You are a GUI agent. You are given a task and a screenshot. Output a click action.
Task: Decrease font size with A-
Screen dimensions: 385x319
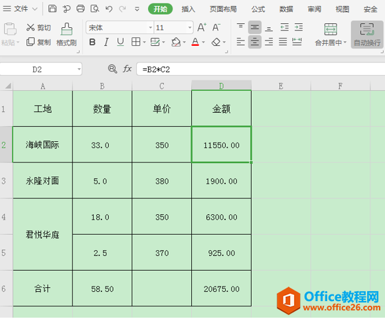pyautogui.click(x=216, y=27)
